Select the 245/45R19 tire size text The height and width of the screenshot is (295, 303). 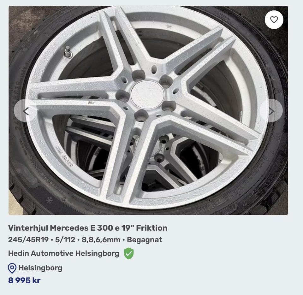28,240
